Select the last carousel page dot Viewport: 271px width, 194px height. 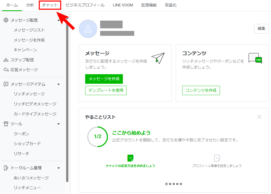point(181,184)
